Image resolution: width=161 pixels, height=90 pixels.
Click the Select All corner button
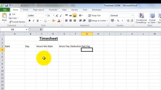pyautogui.click(x=2, y=34)
